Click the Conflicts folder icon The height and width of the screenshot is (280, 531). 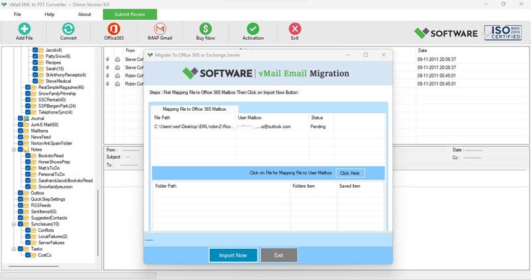[x=34, y=230]
